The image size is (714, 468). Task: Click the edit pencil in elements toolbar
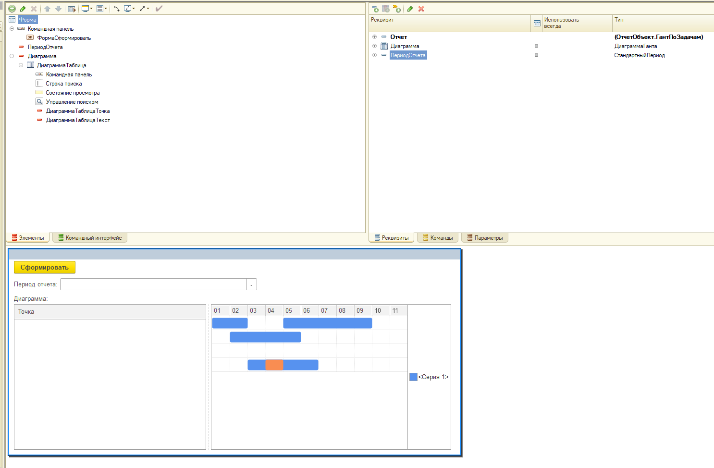(x=23, y=9)
